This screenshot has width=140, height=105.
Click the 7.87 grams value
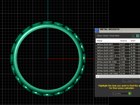click(123, 50)
